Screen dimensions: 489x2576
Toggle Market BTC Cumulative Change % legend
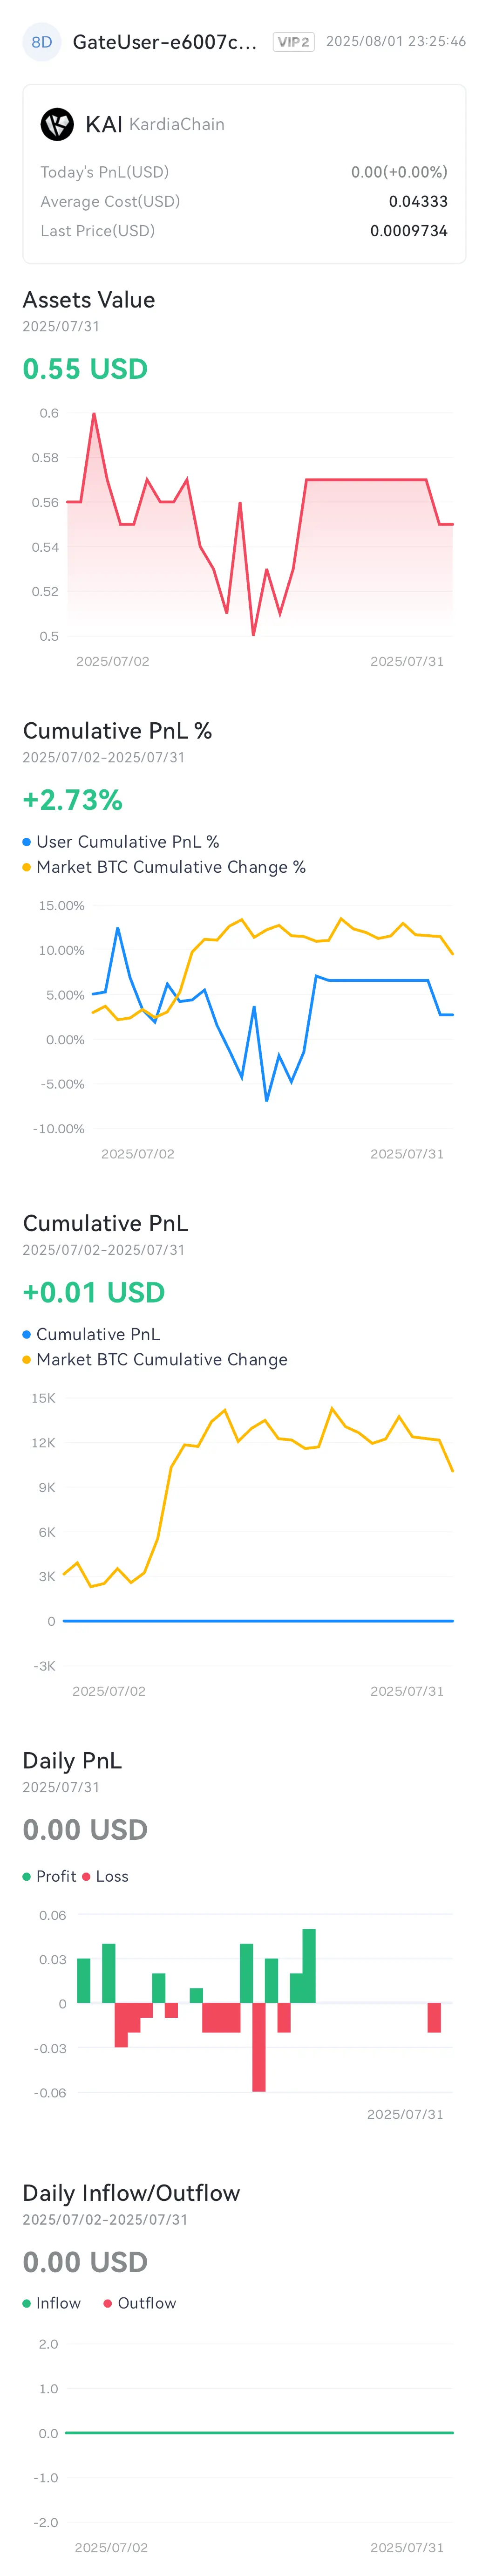tap(27, 867)
